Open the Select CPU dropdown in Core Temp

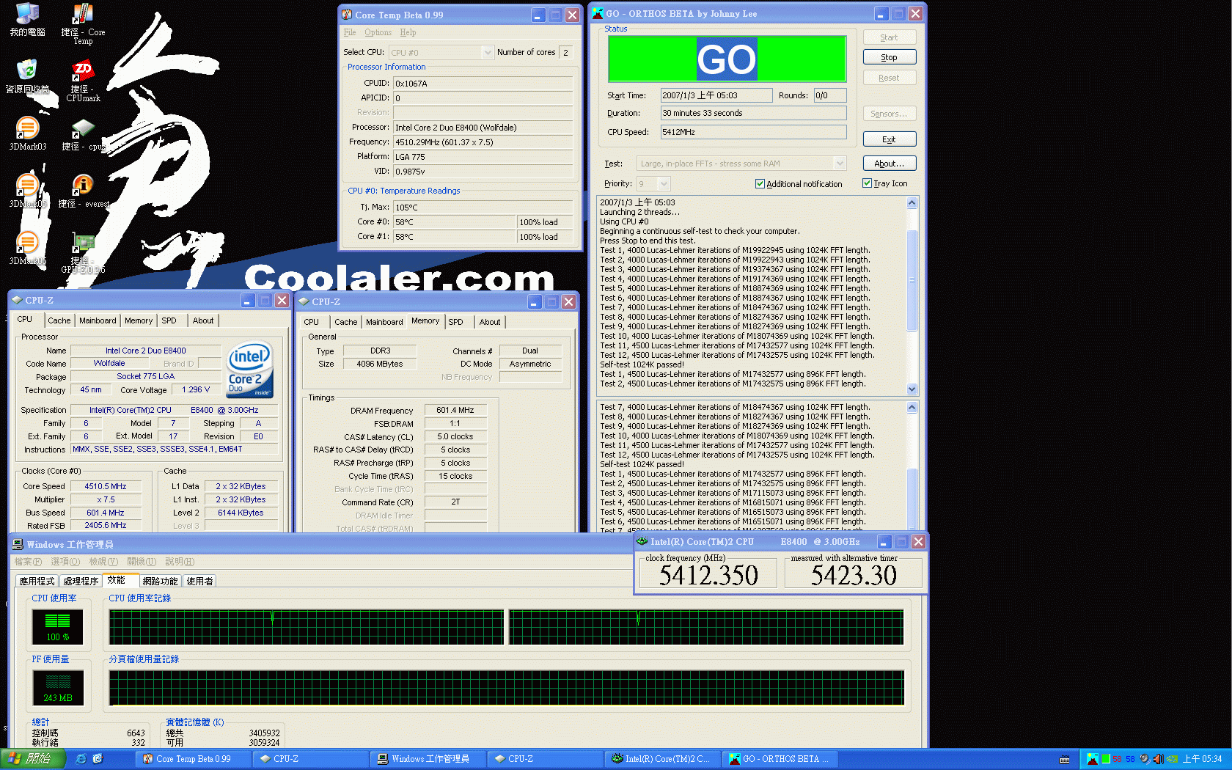click(x=488, y=53)
